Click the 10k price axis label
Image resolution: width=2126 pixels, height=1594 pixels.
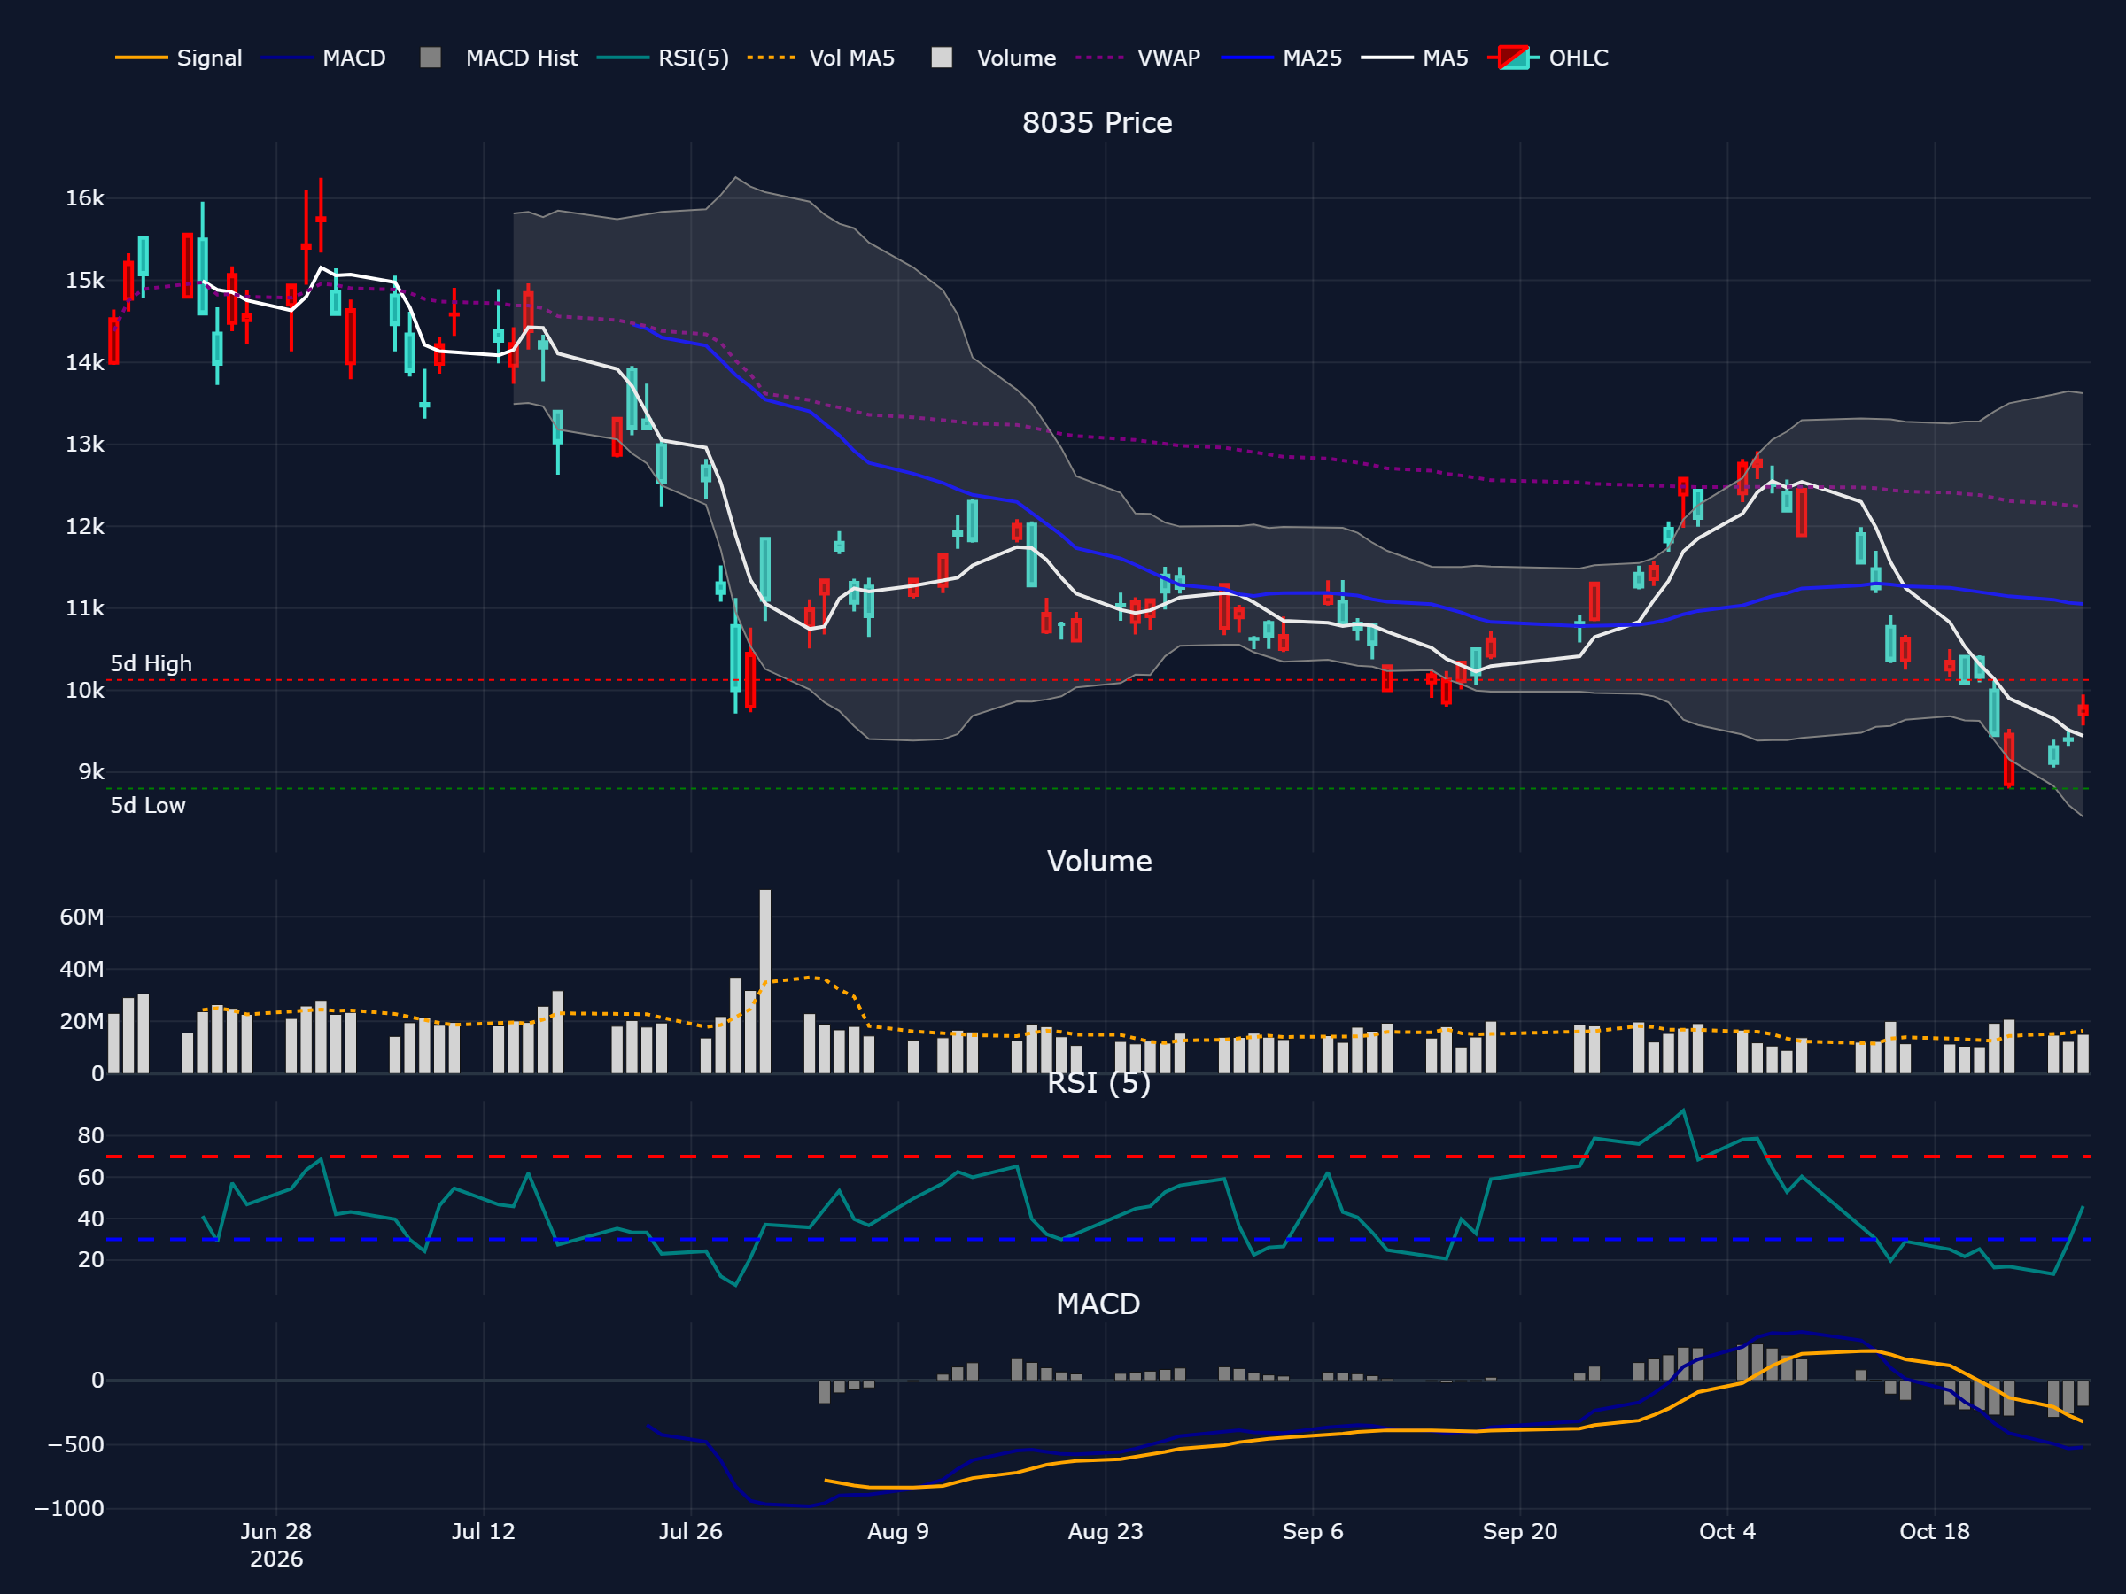tap(84, 690)
